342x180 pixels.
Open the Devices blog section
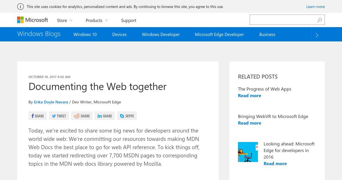tap(119, 34)
